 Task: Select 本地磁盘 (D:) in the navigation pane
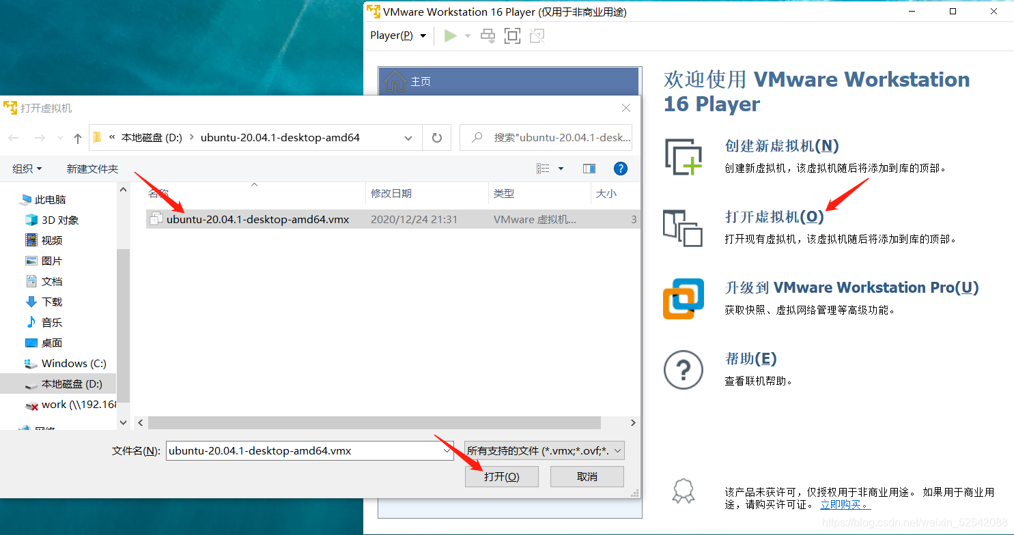59,384
